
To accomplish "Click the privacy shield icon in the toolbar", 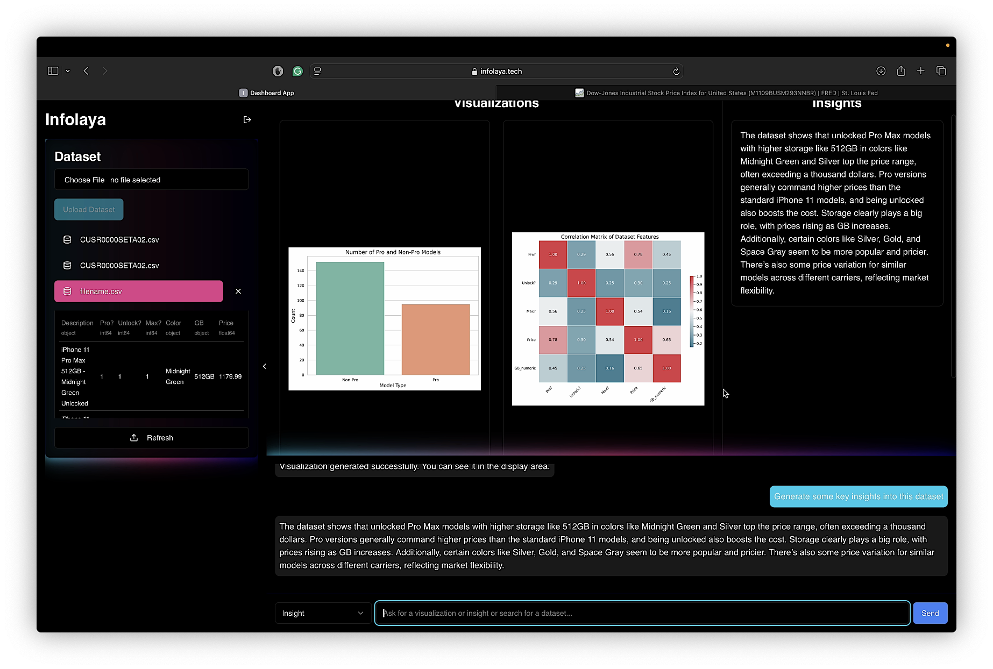I will click(278, 70).
